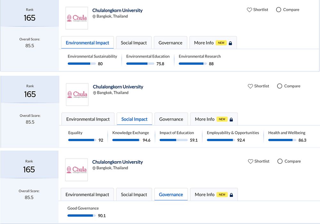
Task: Switch to the Governance tab above the Equality score
Action: coord(171,119)
